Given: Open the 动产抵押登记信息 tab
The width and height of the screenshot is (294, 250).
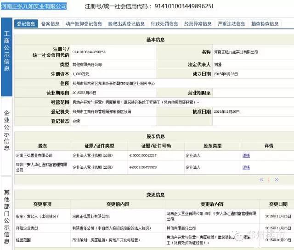Looking at the screenshot, I should [84, 23].
